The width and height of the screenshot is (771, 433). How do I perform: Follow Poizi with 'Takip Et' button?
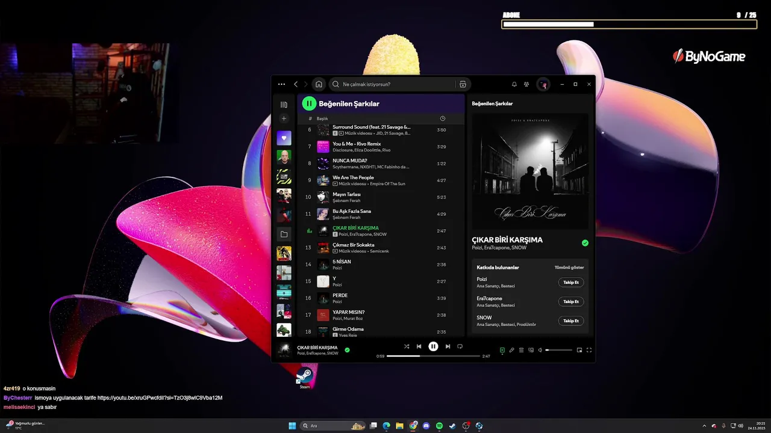571,282
